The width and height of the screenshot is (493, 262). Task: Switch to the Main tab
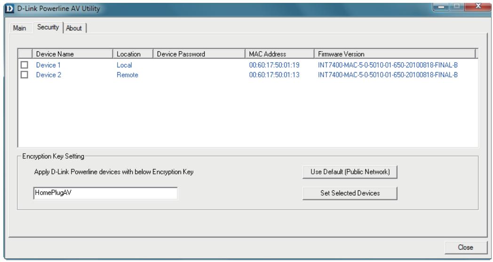(19, 28)
